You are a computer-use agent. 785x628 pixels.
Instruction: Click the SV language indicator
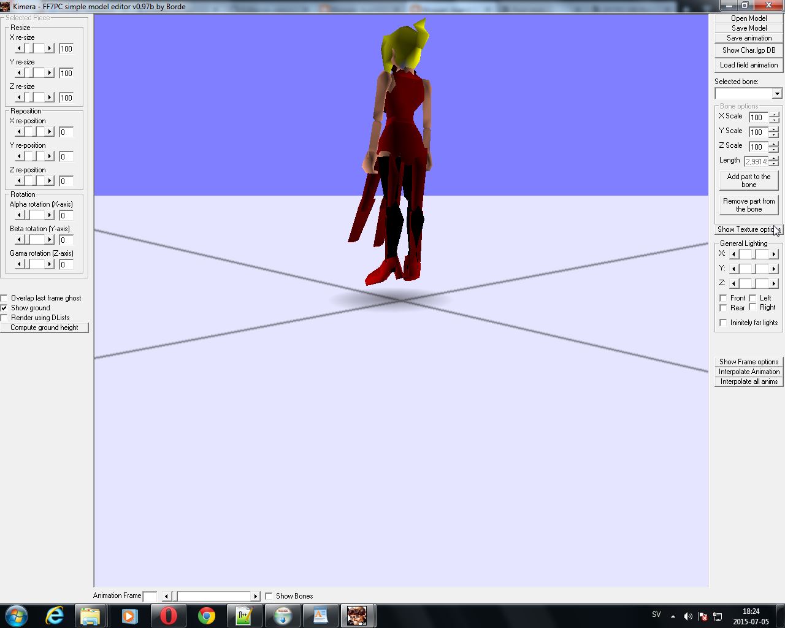point(656,615)
